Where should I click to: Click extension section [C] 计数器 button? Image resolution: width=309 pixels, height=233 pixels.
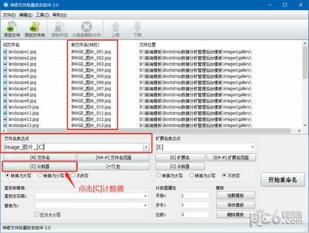(180, 167)
